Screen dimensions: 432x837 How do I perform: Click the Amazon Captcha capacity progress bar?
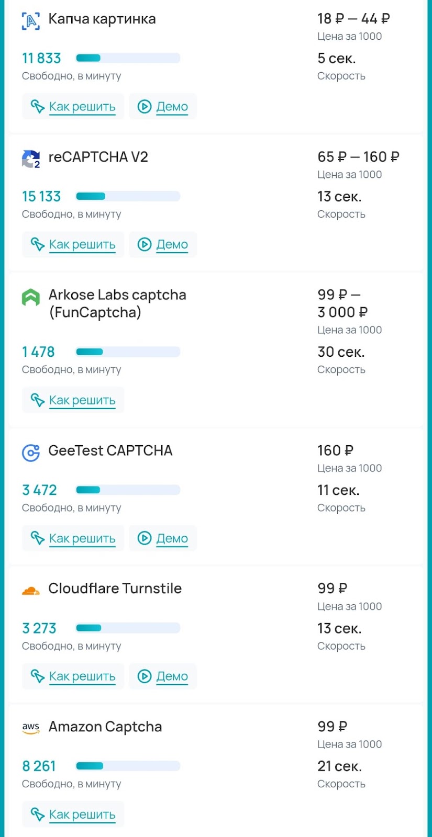[128, 766]
